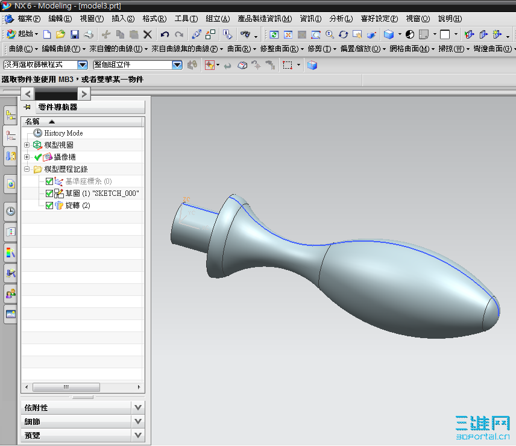Open the 沒有選取篩檢程式 filter dropdown
Image resolution: width=516 pixels, height=446 pixels.
[82, 65]
